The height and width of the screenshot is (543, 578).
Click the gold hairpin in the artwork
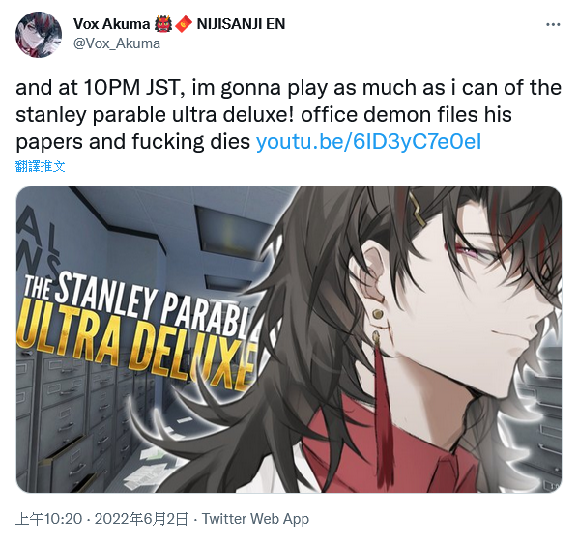coord(419,210)
